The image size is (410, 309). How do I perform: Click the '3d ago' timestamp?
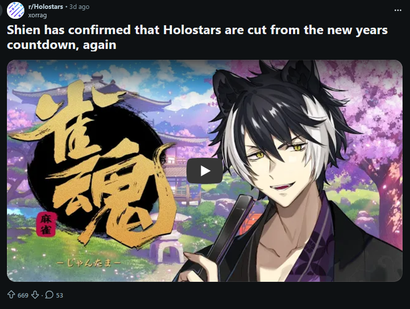pyautogui.click(x=79, y=6)
